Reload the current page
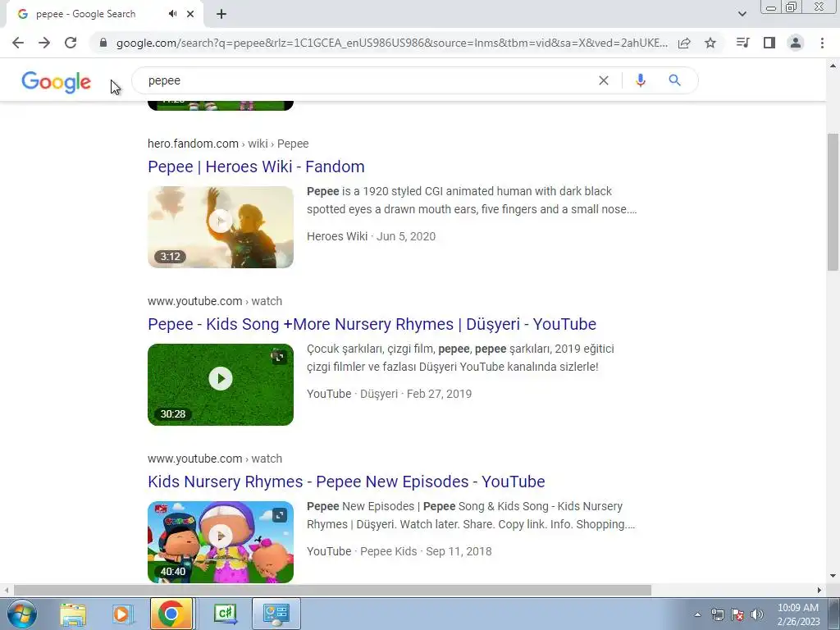The image size is (840, 630). coord(71,43)
